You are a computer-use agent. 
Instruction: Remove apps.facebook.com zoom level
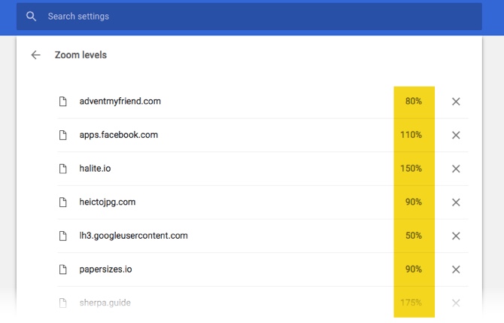point(456,135)
